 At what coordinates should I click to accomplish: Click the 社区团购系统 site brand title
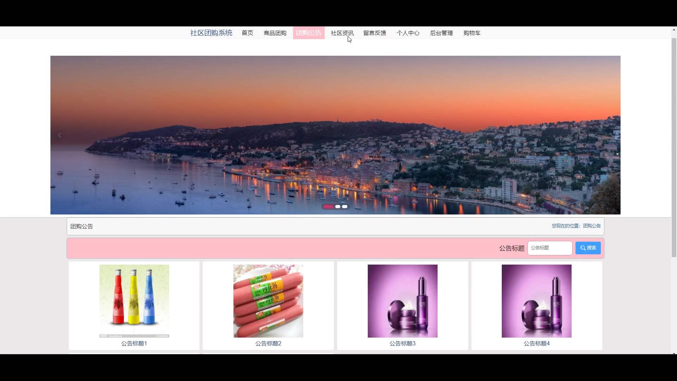click(211, 33)
